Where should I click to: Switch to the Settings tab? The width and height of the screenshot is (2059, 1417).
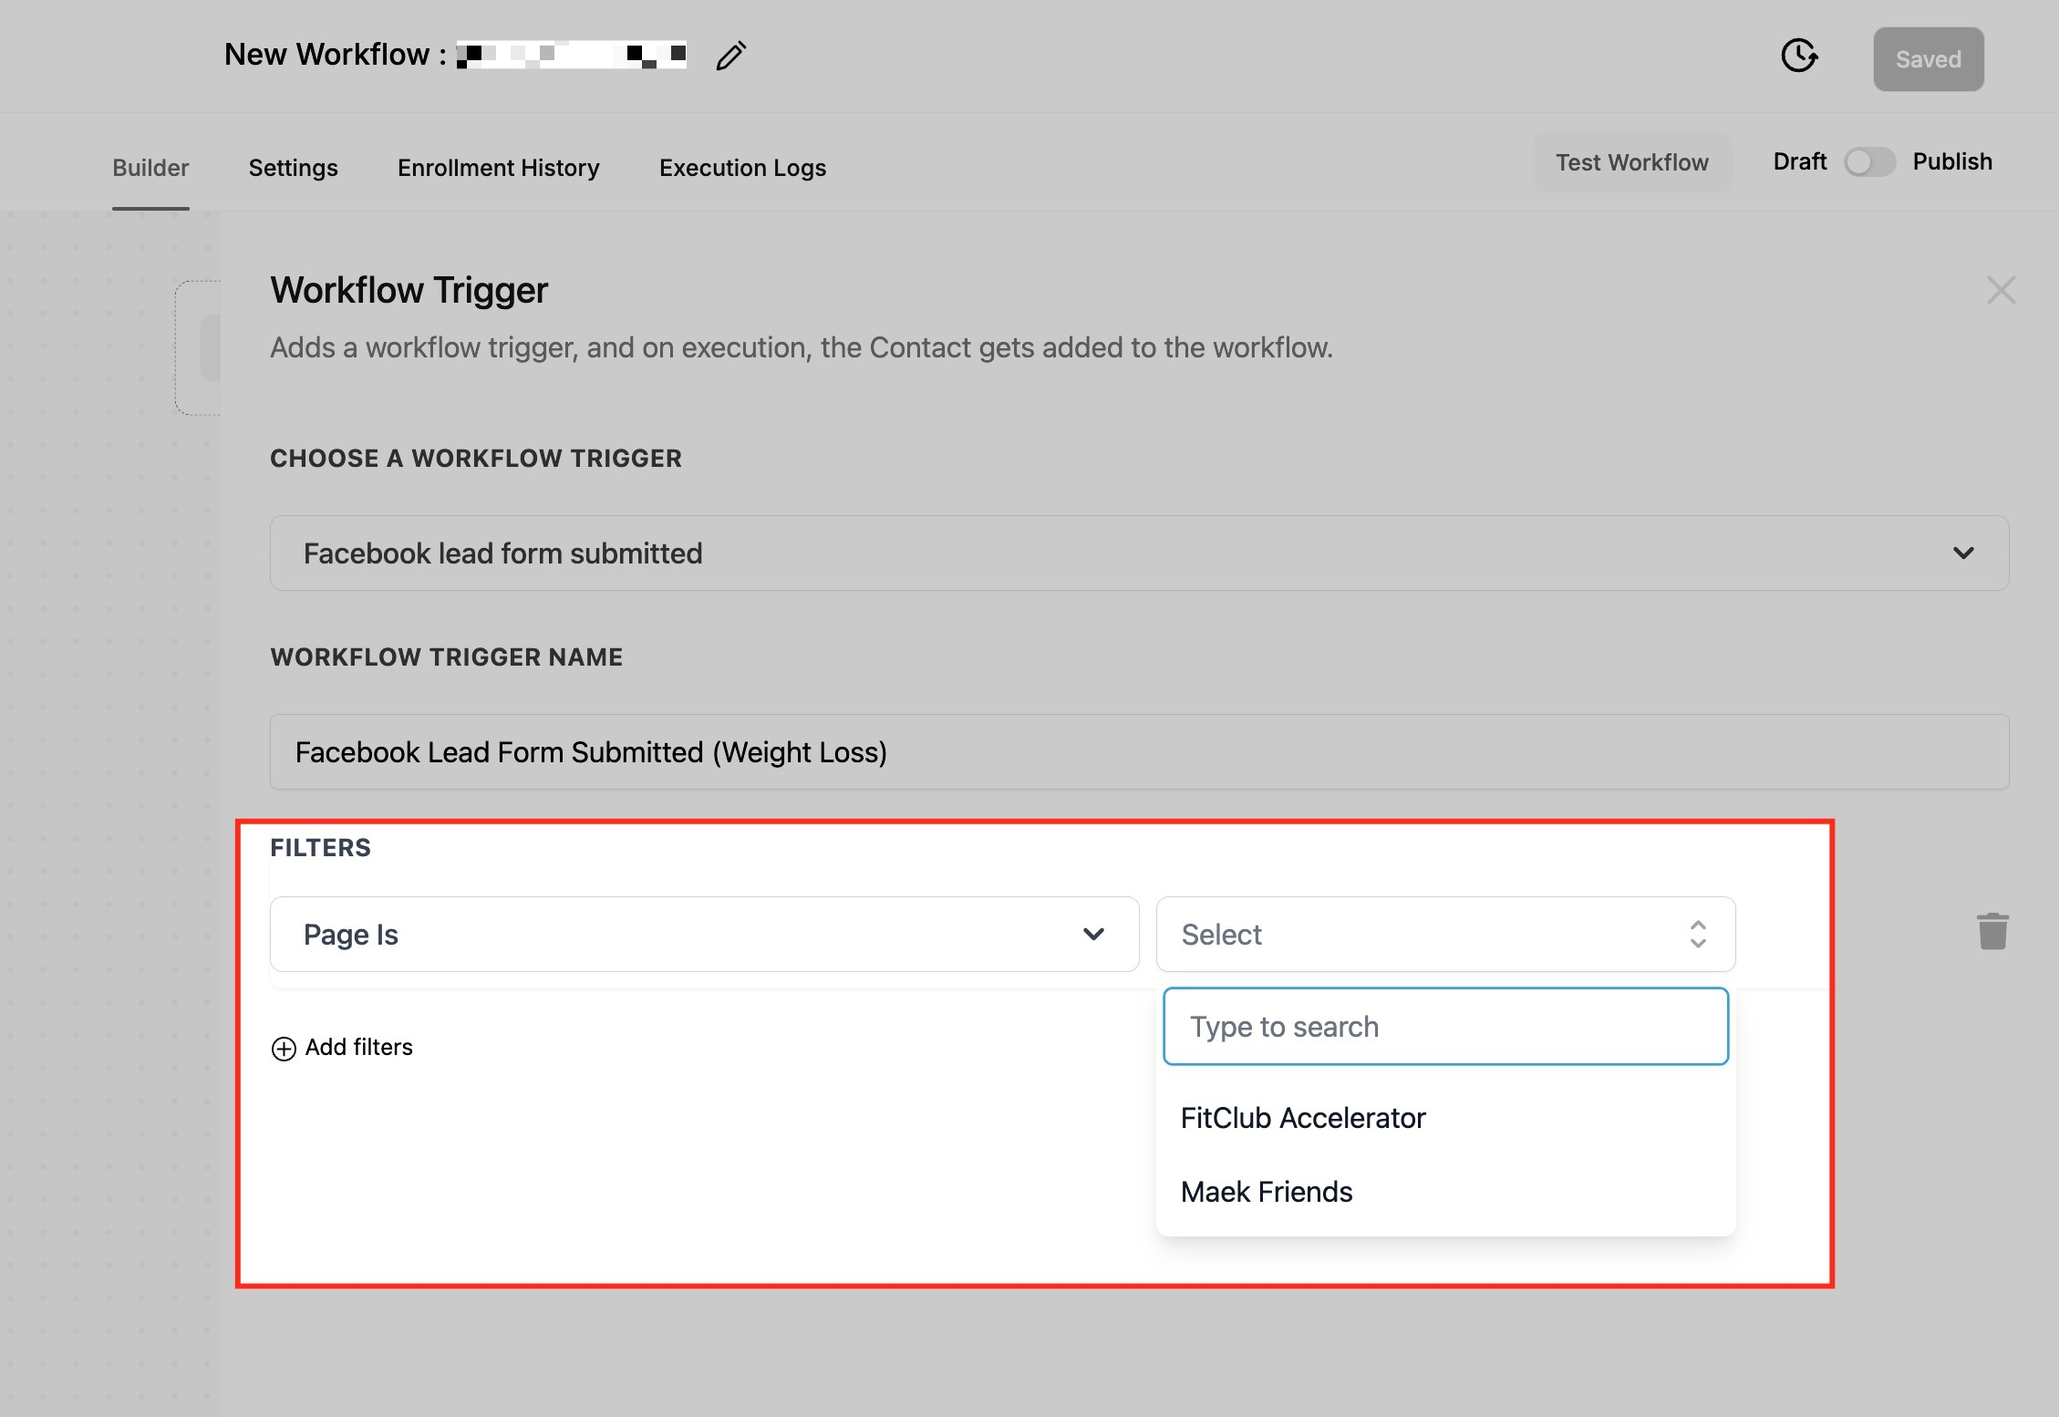click(x=293, y=168)
